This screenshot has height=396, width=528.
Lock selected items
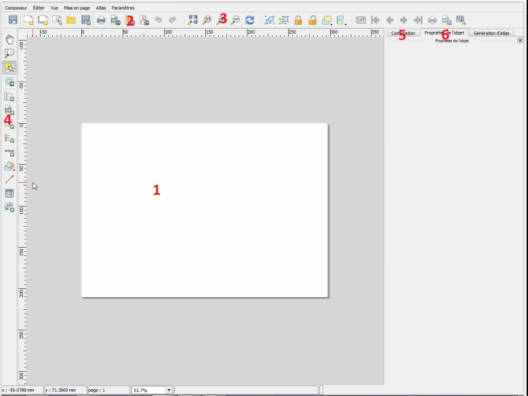[298, 20]
